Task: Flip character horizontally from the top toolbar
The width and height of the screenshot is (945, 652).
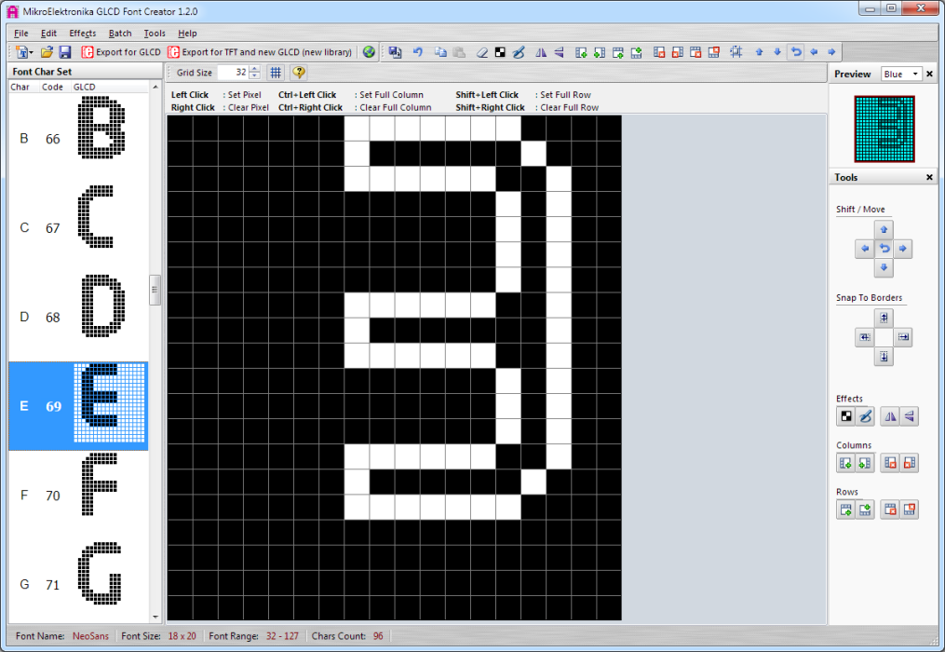Action: 541,52
